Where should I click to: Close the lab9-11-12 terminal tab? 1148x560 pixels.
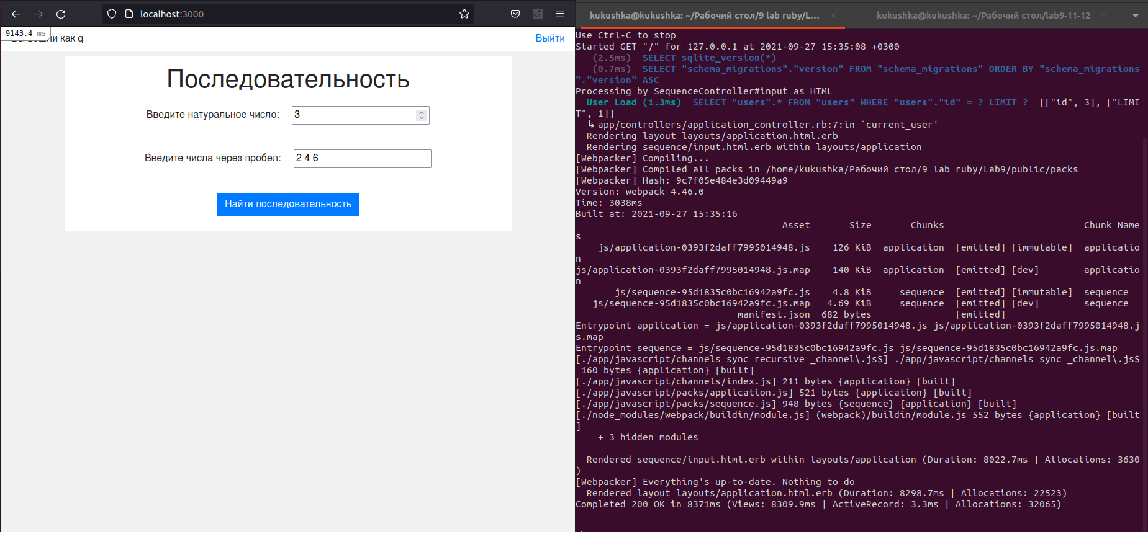point(1104,16)
